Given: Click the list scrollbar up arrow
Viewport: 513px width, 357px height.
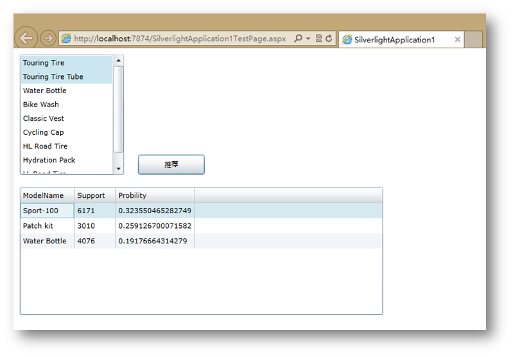Looking at the screenshot, I should [118, 60].
